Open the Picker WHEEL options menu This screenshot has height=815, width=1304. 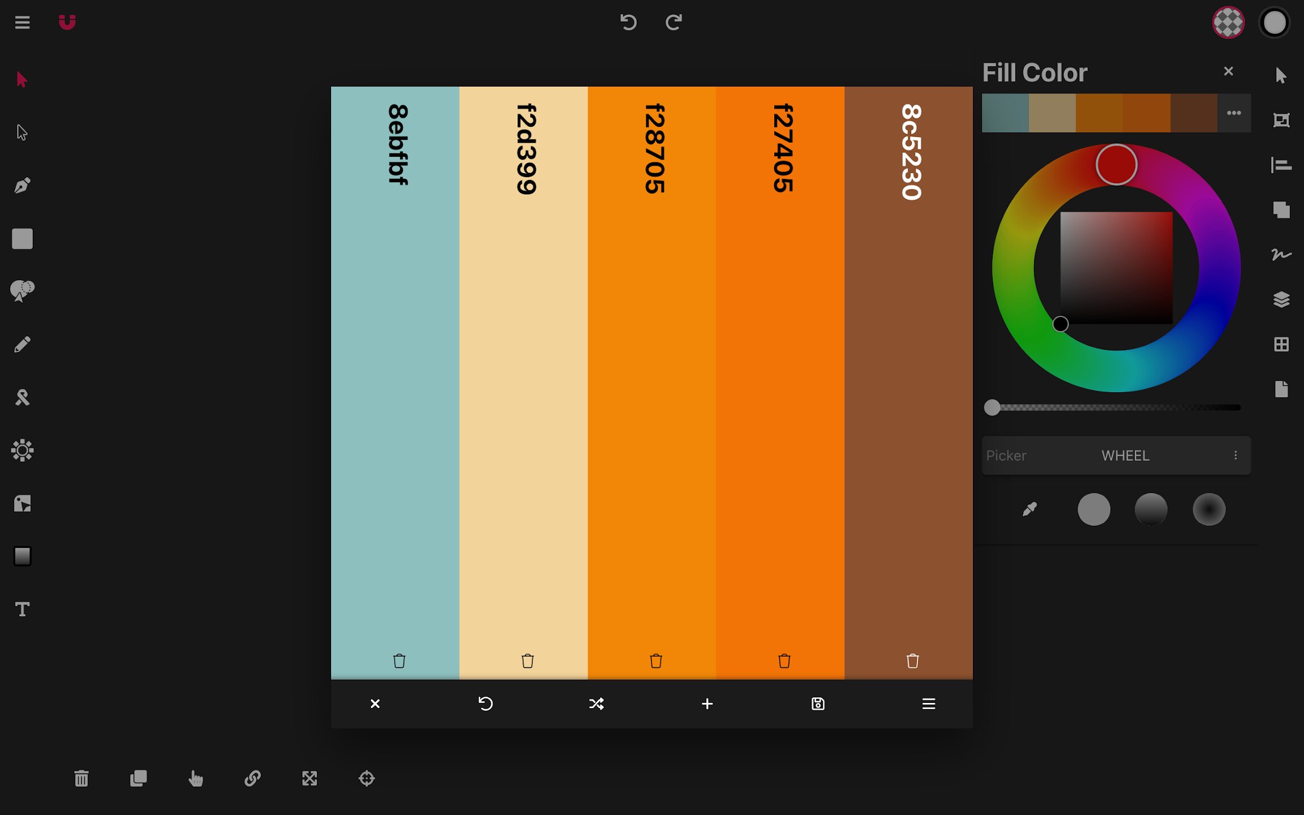pos(1236,455)
